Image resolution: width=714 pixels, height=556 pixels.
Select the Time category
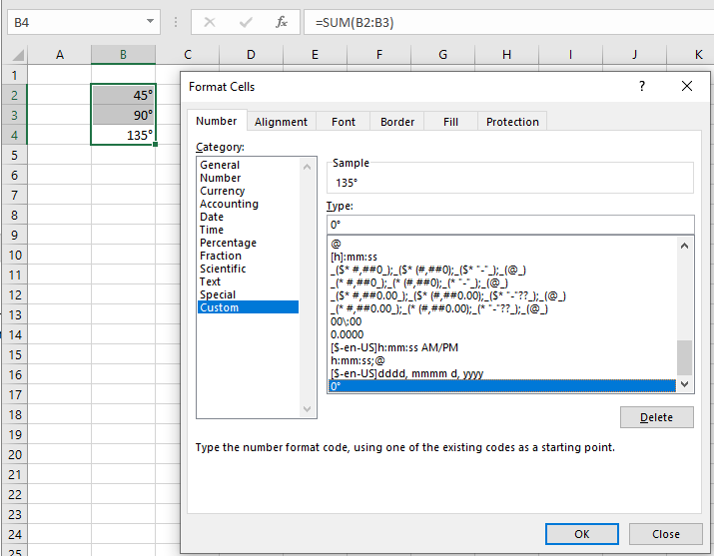tap(249, 230)
